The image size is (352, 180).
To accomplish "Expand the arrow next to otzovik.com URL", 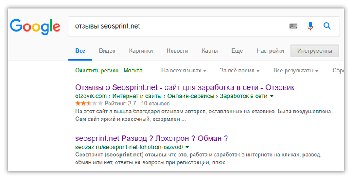I will point(271,96).
